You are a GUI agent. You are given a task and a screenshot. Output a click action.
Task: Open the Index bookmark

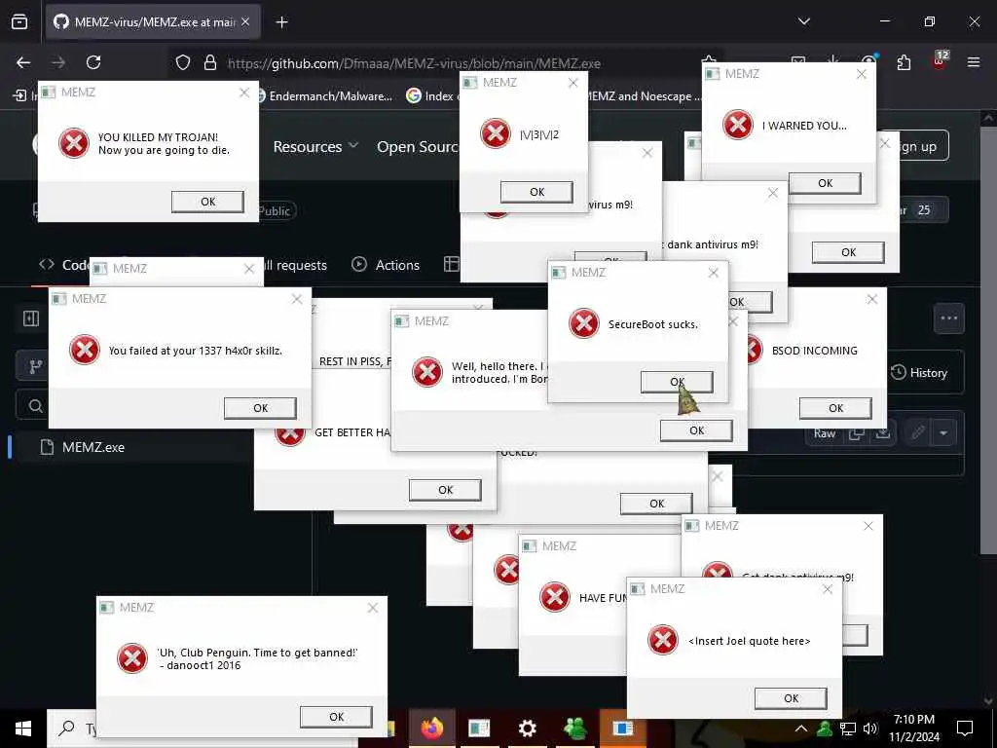430,96
